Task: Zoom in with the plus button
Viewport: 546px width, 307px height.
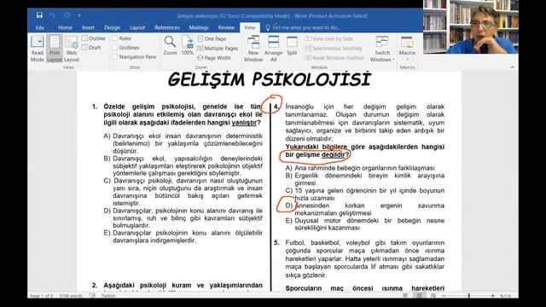Action: coord(493,296)
